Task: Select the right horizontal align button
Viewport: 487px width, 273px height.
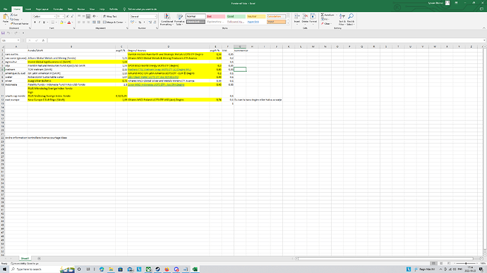Action: pyautogui.click(x=88, y=23)
